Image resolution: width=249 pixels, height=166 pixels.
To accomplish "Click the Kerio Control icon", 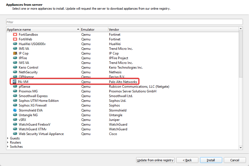I will 15,67.
